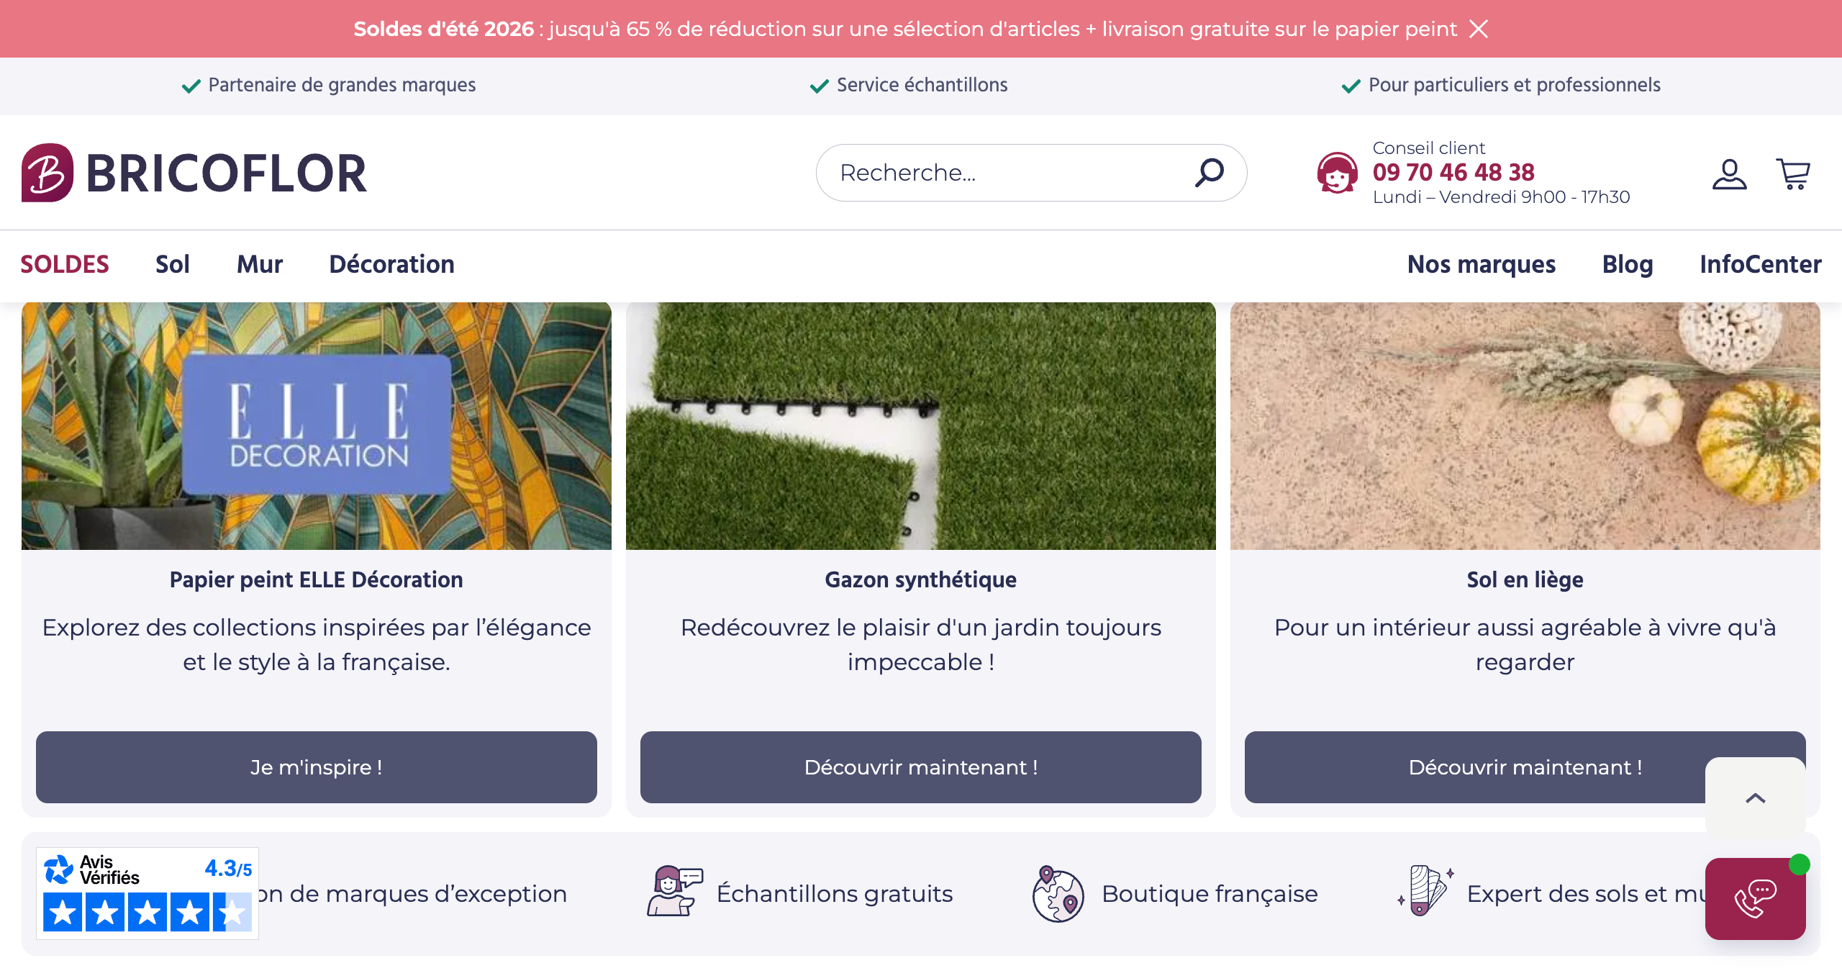Open the Sol menu
Screen dimensions: 1842x976
[x=173, y=265]
